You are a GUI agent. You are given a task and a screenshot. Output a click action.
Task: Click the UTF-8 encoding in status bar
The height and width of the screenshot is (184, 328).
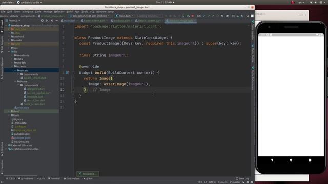212,182
